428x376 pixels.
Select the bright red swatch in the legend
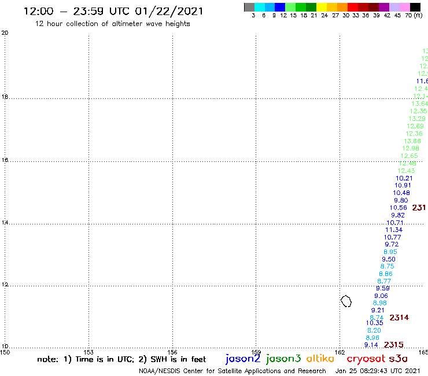(352, 7)
